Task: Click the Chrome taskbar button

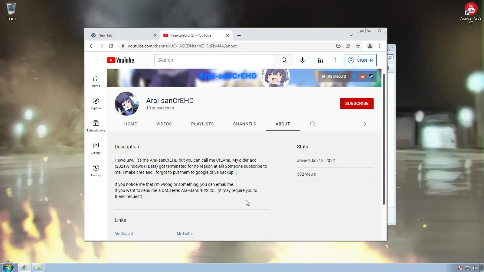Action: coord(24,267)
